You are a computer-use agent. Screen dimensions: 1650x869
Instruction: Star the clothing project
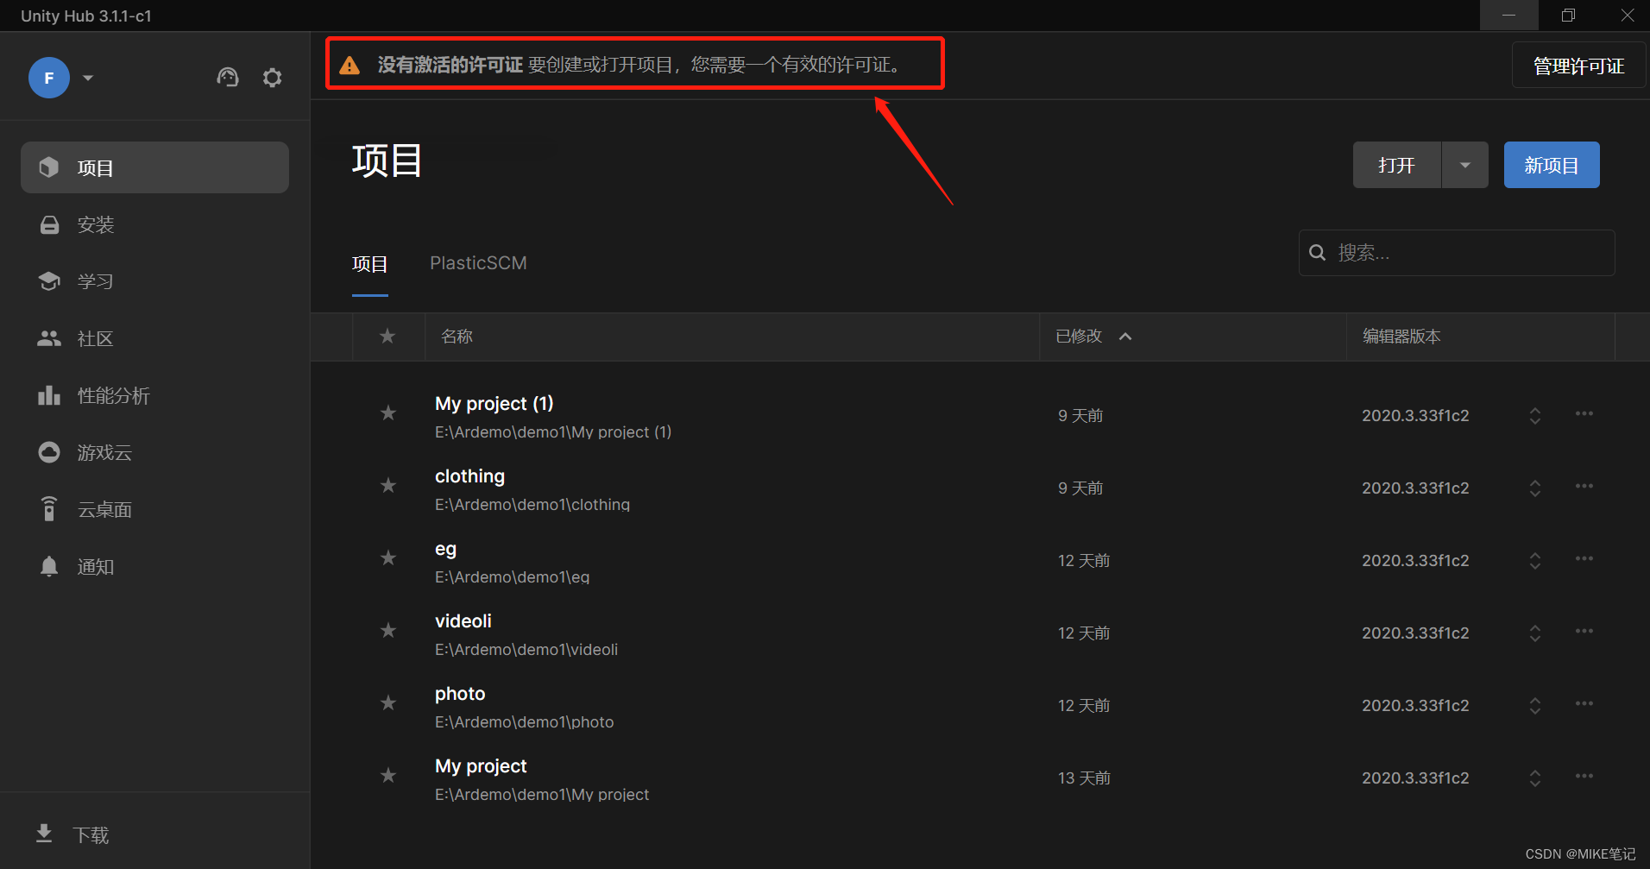point(388,486)
